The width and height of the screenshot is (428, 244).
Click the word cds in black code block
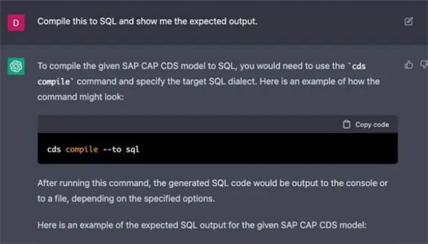54,150
